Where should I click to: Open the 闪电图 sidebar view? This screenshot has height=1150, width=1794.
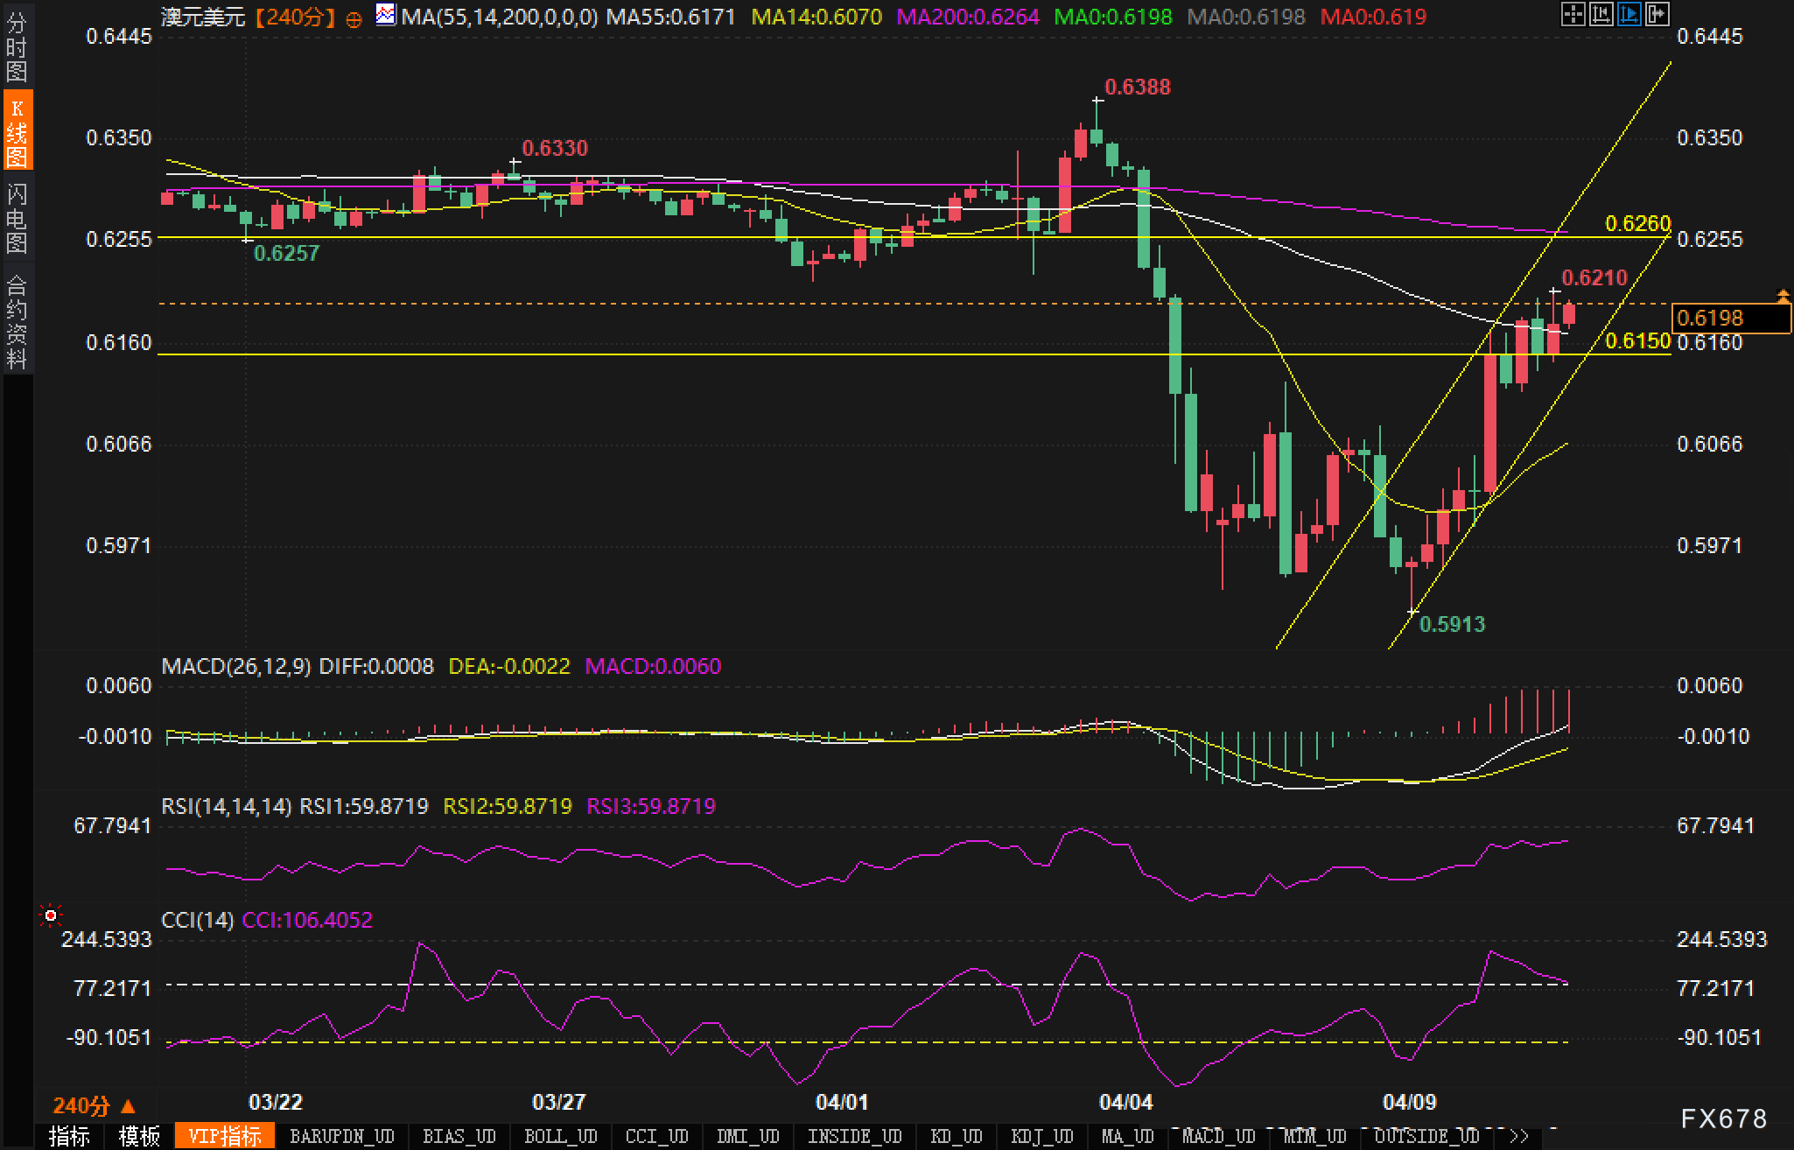(x=17, y=218)
